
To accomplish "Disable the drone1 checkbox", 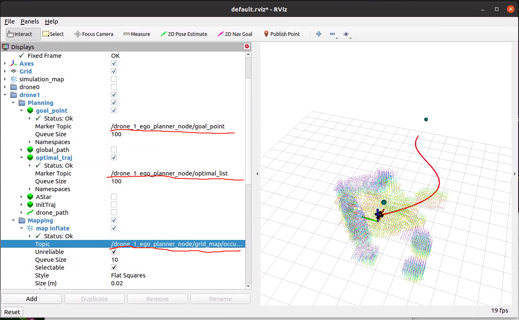I will 114,95.
